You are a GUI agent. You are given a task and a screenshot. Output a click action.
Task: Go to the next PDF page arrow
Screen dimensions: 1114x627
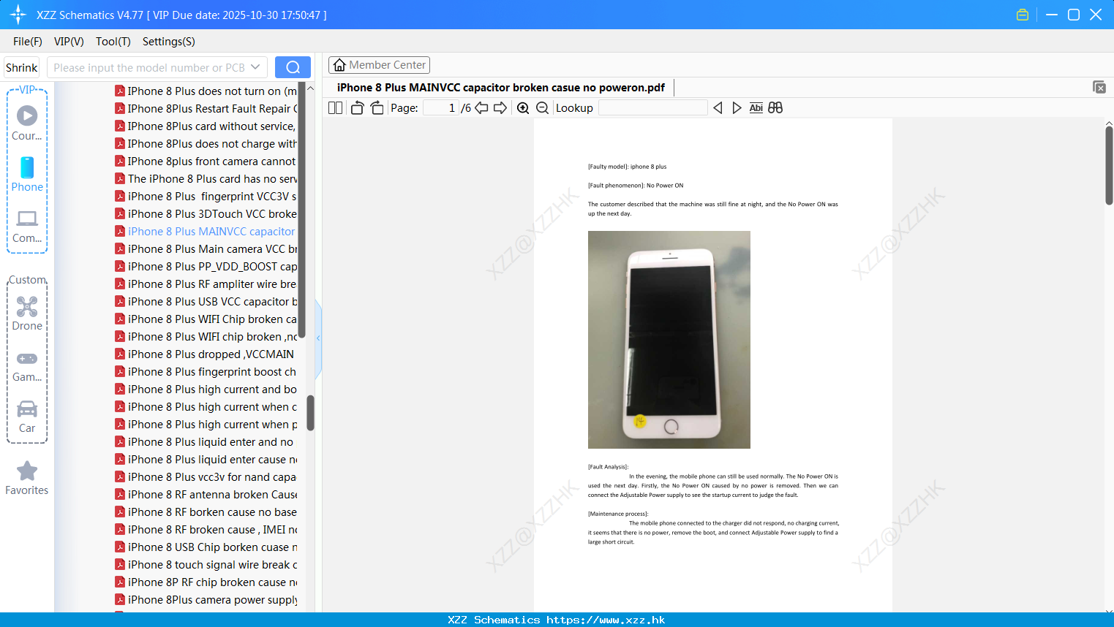pyautogui.click(x=500, y=108)
